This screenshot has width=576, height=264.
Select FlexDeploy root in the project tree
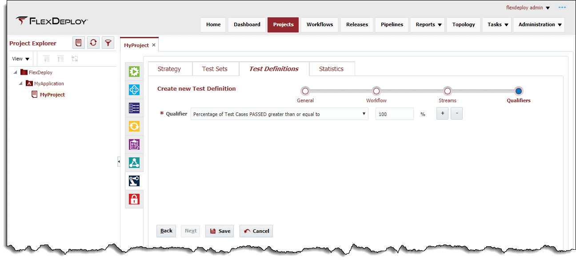click(40, 72)
